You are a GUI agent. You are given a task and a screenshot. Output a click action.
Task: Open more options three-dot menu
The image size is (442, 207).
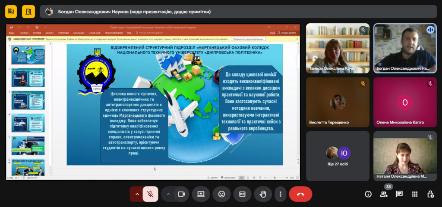[281, 194]
